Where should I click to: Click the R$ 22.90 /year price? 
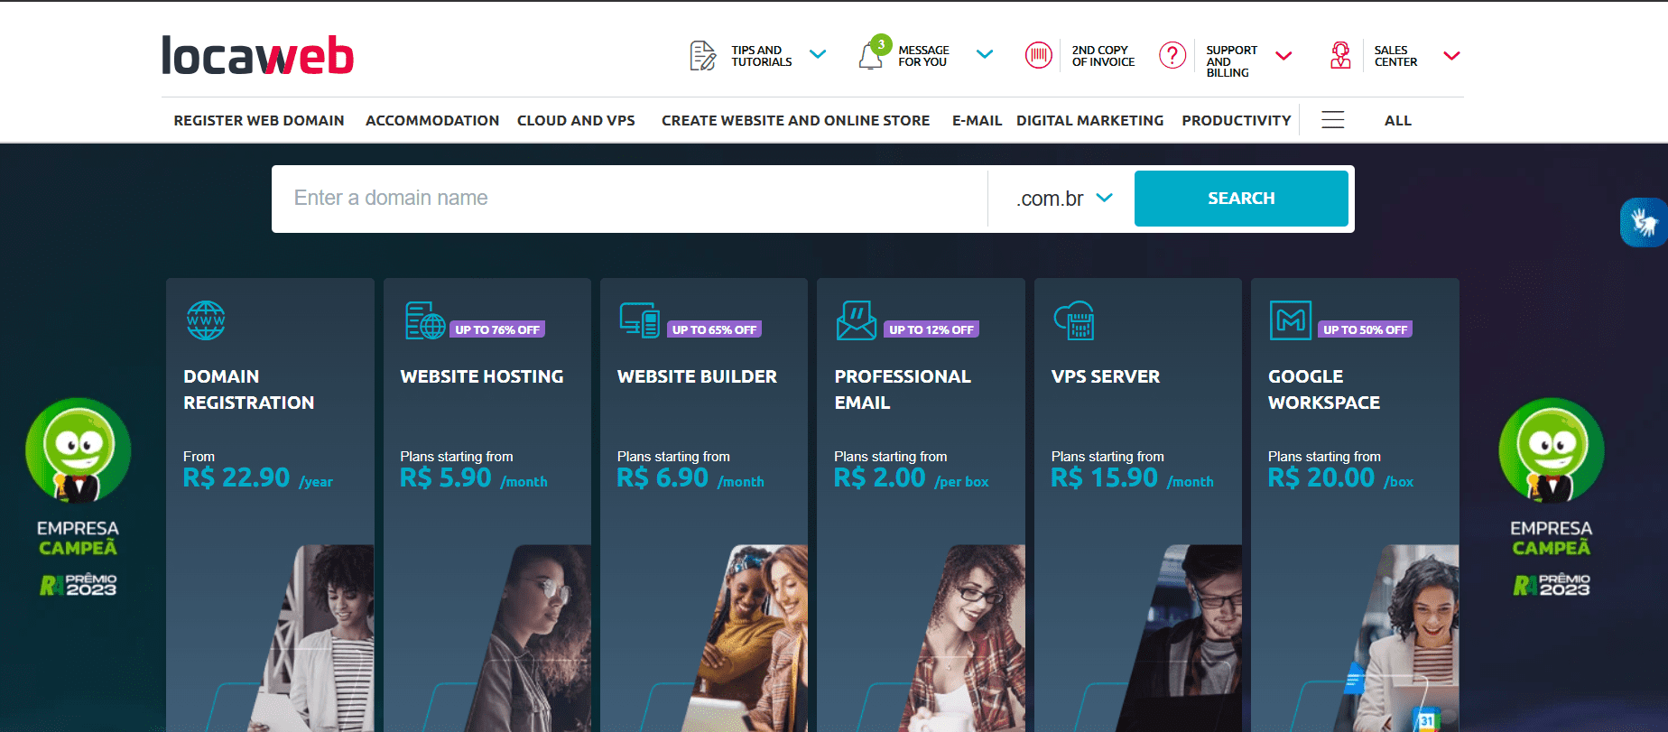[258, 477]
